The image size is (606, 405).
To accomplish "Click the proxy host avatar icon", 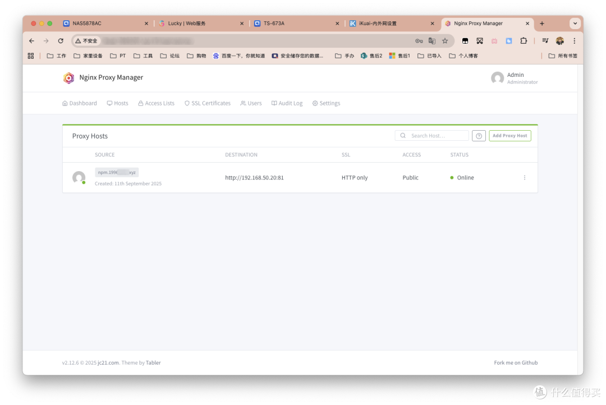I will click(79, 178).
